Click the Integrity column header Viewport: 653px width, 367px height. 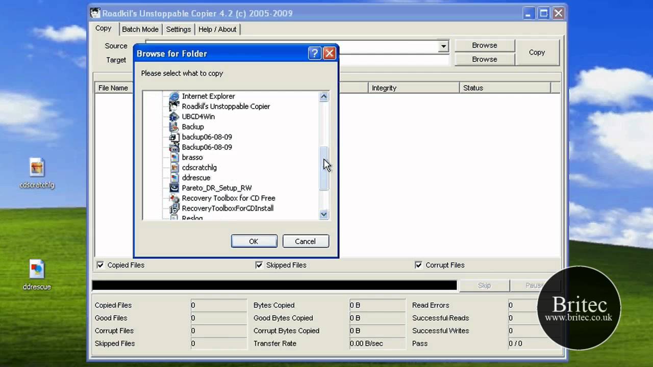click(x=414, y=88)
